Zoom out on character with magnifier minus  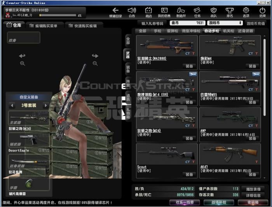click(x=95, y=63)
